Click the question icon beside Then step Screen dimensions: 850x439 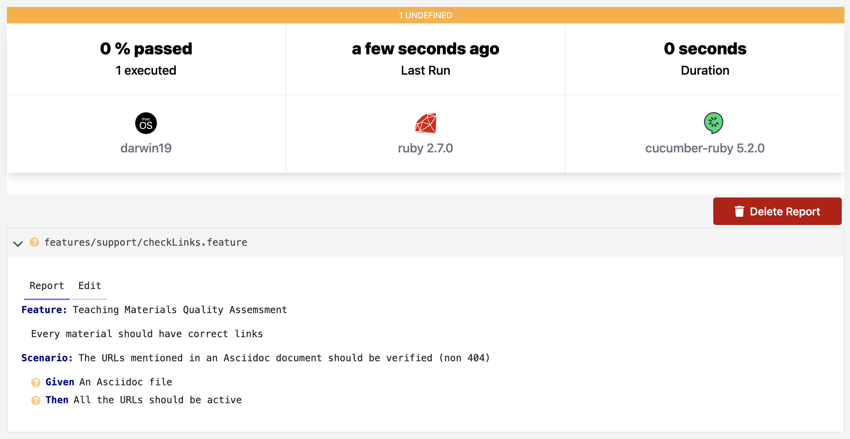36,400
